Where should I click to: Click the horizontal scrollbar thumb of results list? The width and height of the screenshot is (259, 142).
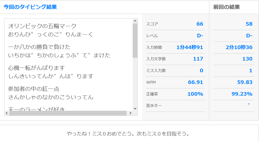[x=67, y=113]
